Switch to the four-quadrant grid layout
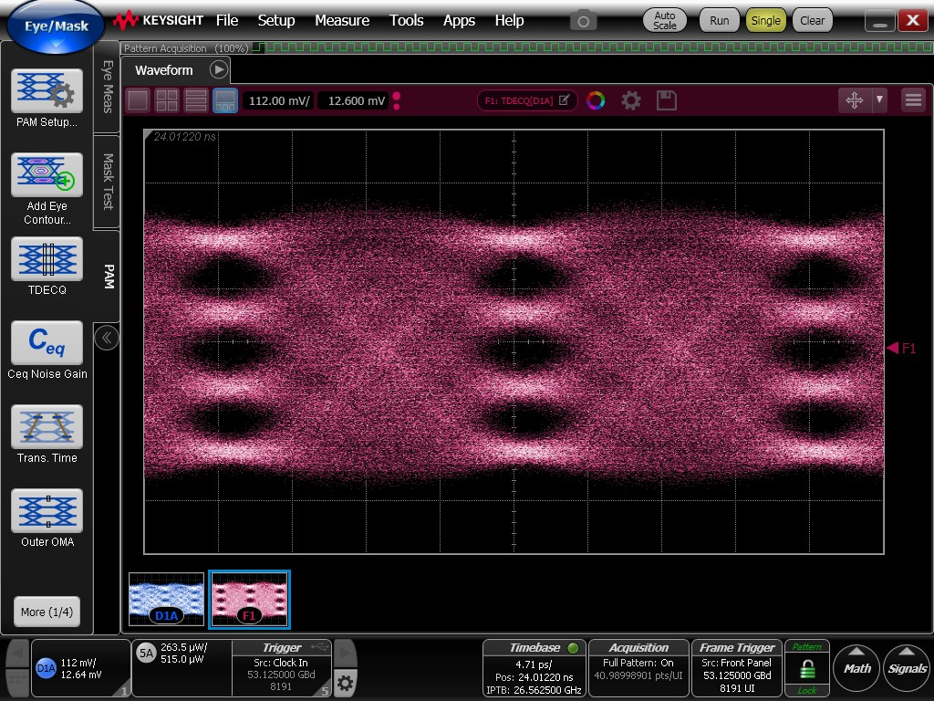Viewport: 934px width, 701px height. 167,100
